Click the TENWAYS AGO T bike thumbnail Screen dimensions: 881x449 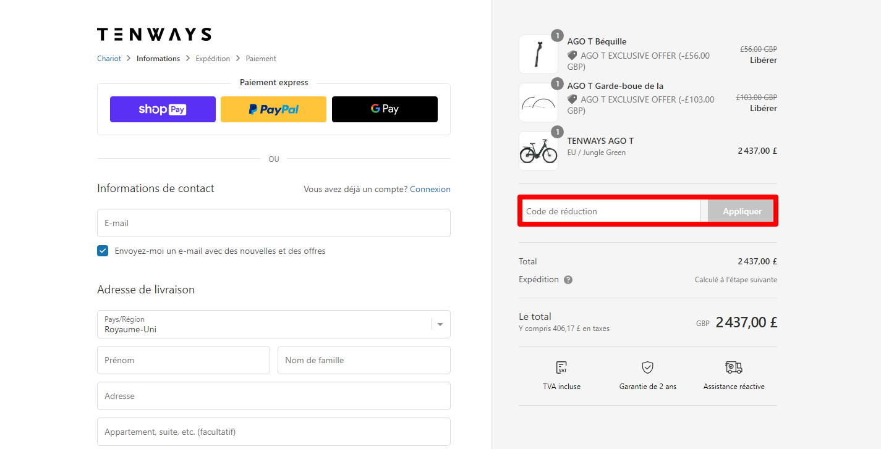(x=538, y=151)
